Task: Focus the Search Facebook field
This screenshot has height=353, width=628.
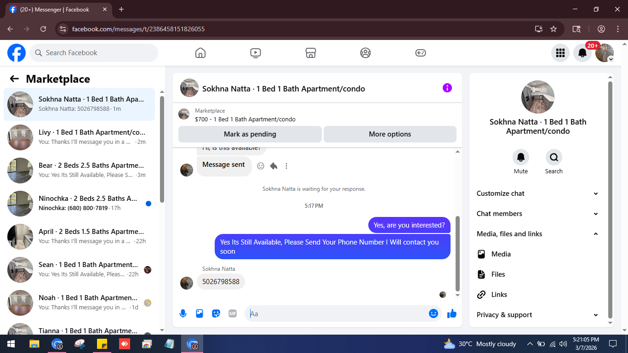Action: [94, 53]
